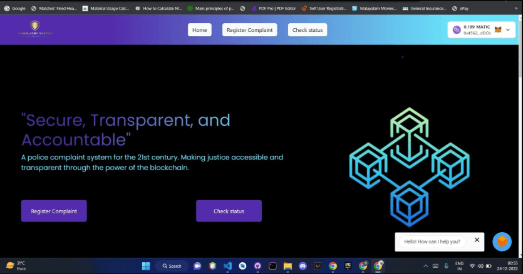Close the 'Hello! How can I help you?' popup

[477, 240]
